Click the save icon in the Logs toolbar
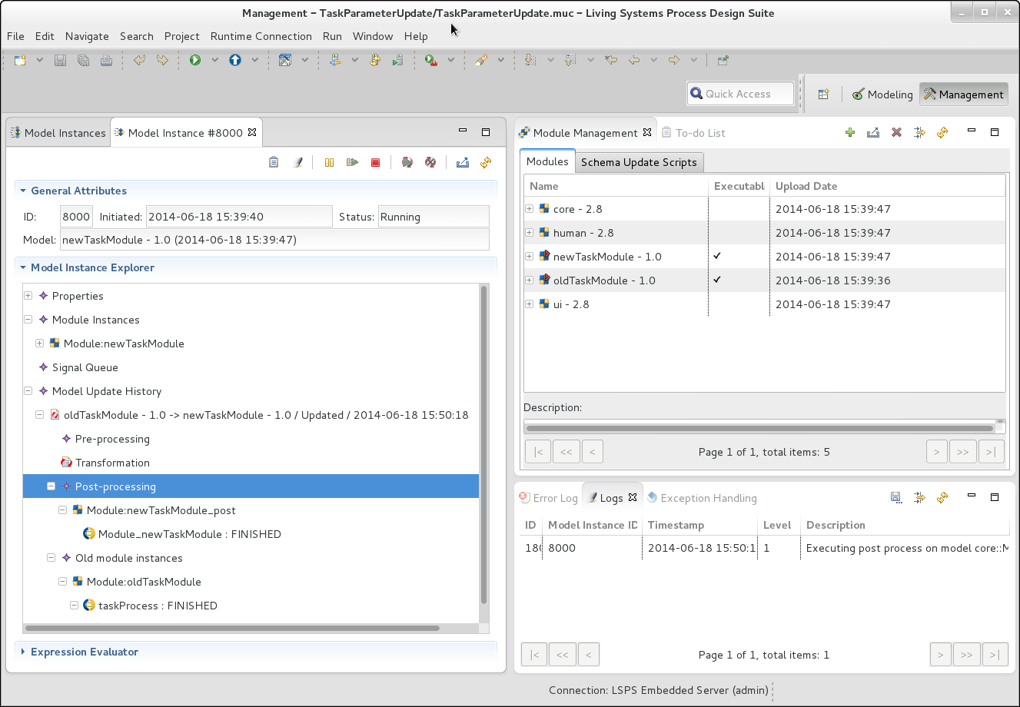This screenshot has width=1020, height=707. tap(896, 497)
